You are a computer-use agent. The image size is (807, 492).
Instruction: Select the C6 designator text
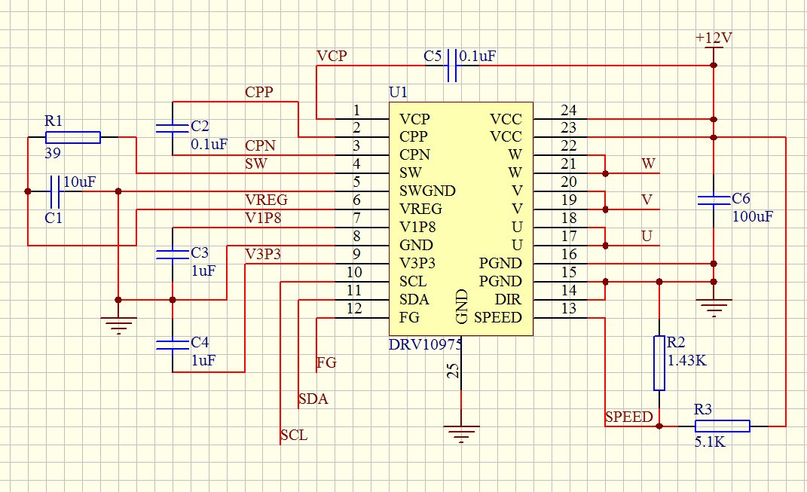pos(741,199)
